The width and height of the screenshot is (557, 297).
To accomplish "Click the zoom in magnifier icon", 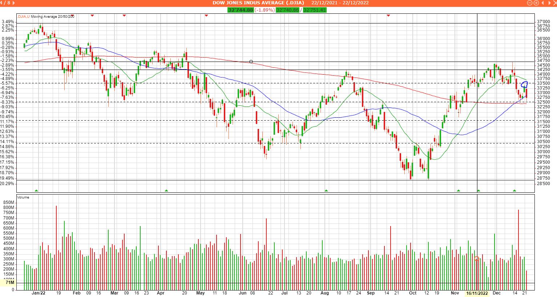I will 536,3.
